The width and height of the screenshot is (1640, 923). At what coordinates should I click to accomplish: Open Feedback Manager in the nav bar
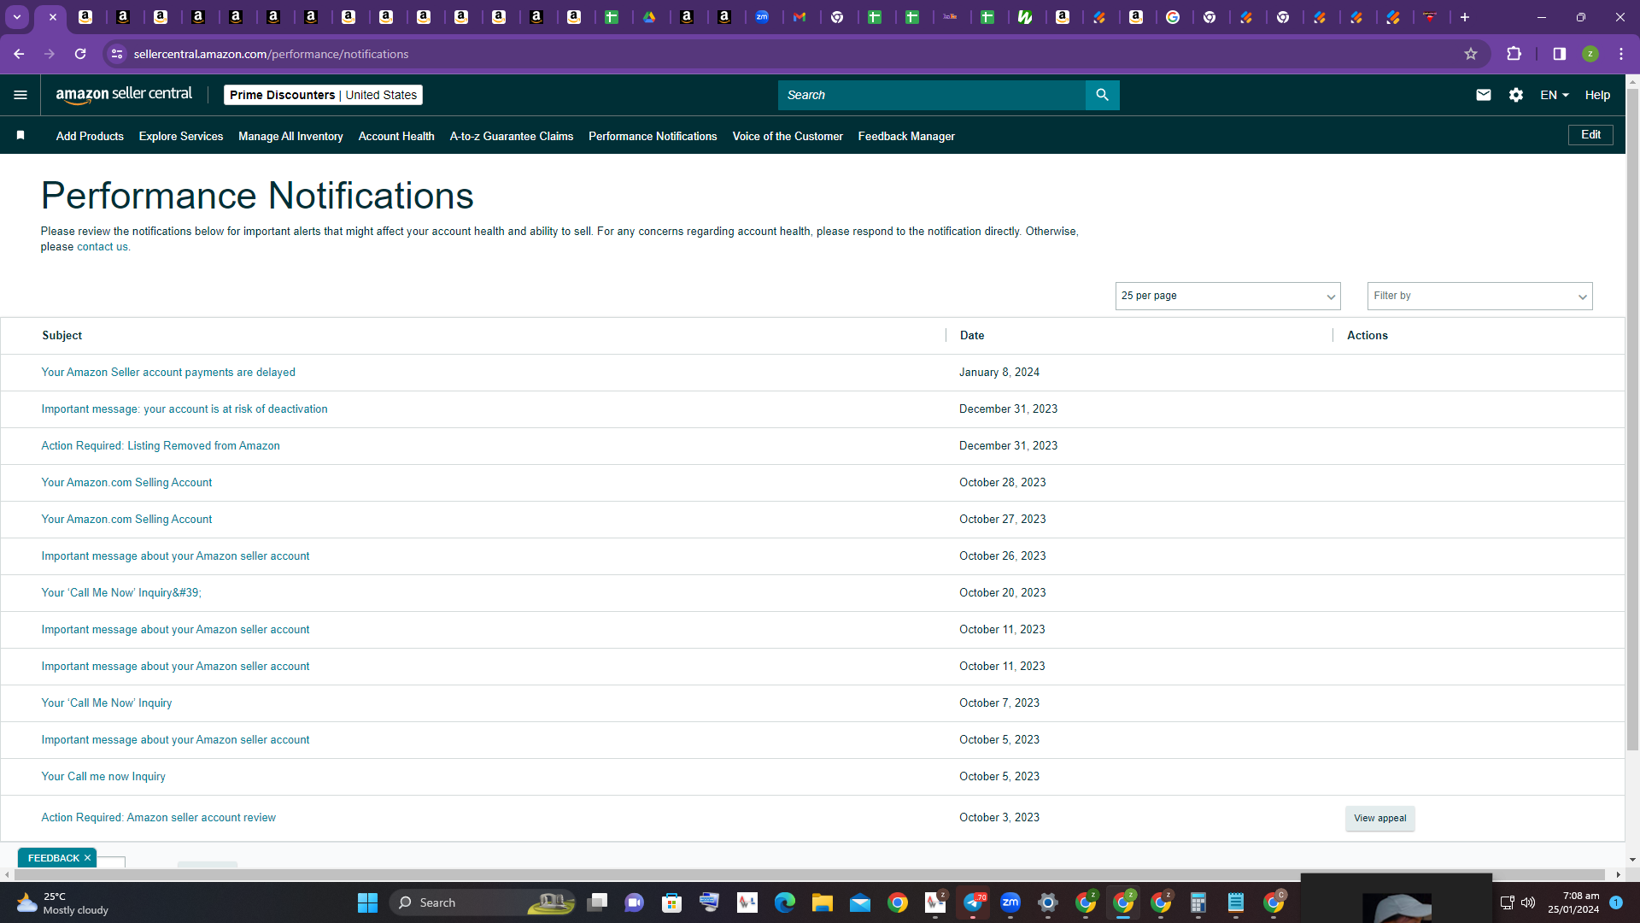(x=906, y=136)
